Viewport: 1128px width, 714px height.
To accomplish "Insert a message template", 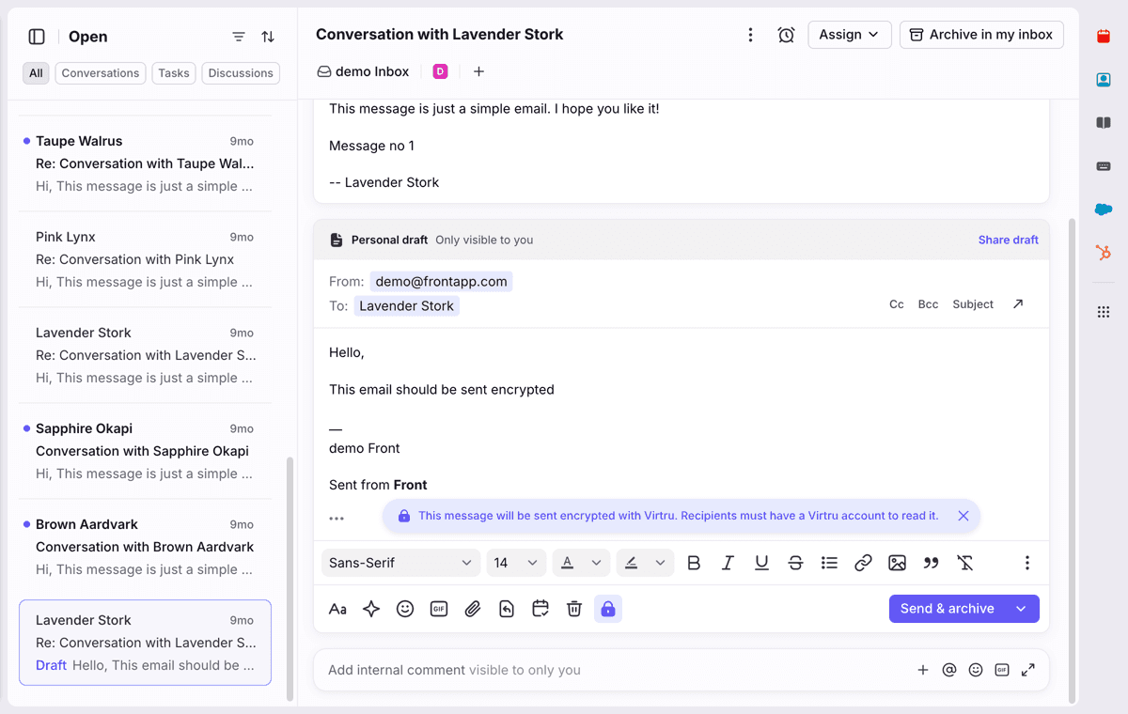I will (x=507, y=609).
